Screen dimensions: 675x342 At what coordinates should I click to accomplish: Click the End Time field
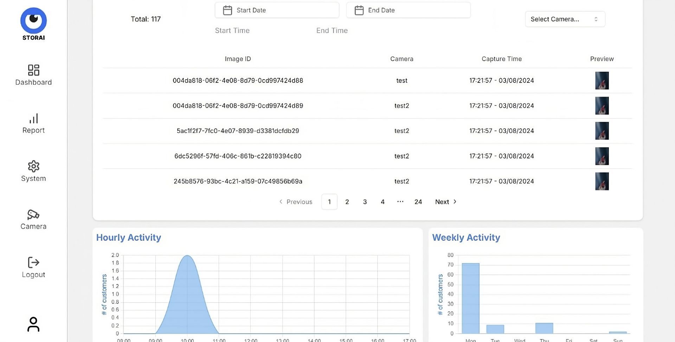coord(332,31)
